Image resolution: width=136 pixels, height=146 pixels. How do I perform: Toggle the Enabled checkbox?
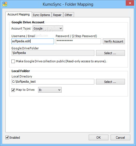pyautogui.click(x=7, y=137)
